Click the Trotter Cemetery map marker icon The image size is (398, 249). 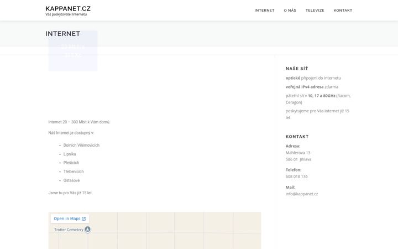click(87, 230)
